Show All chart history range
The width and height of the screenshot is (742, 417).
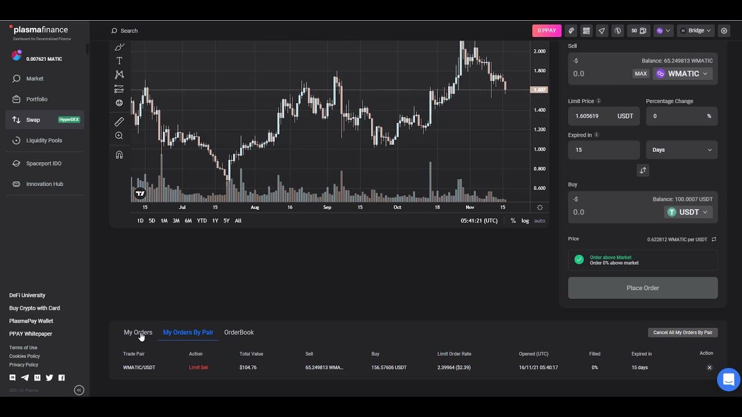(238, 221)
